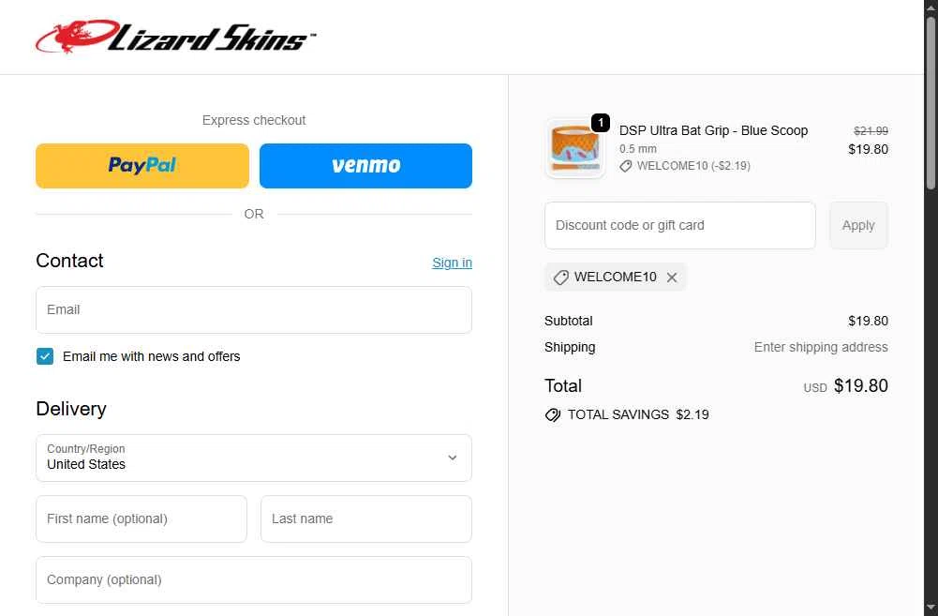Click the First name (optional) field
The height and width of the screenshot is (616, 938).
click(141, 519)
